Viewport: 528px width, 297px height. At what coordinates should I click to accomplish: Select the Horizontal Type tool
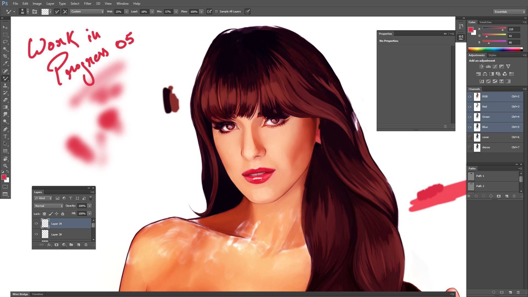coord(5,136)
